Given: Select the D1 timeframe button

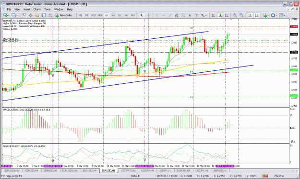Looking at the screenshot, I should [120, 15].
